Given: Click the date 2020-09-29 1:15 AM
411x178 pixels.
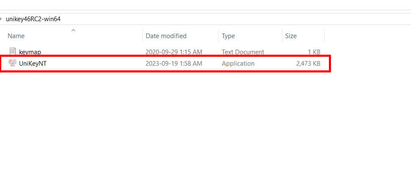Looking at the screenshot, I should (174, 52).
